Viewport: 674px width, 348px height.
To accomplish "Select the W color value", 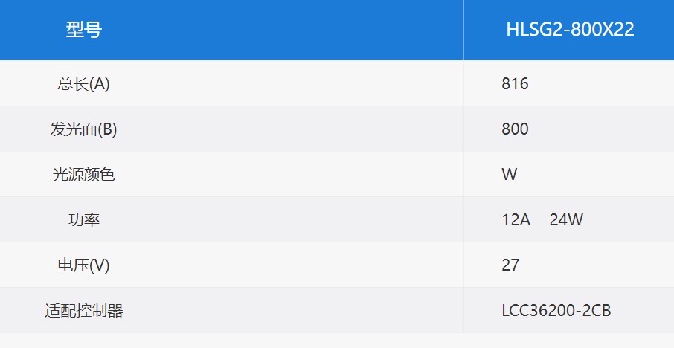I will pos(510,175).
